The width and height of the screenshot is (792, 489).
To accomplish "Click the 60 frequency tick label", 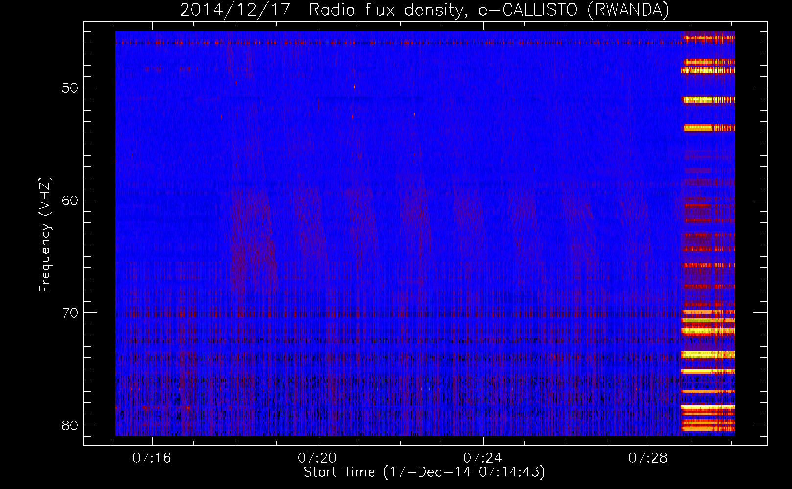I will (x=70, y=200).
